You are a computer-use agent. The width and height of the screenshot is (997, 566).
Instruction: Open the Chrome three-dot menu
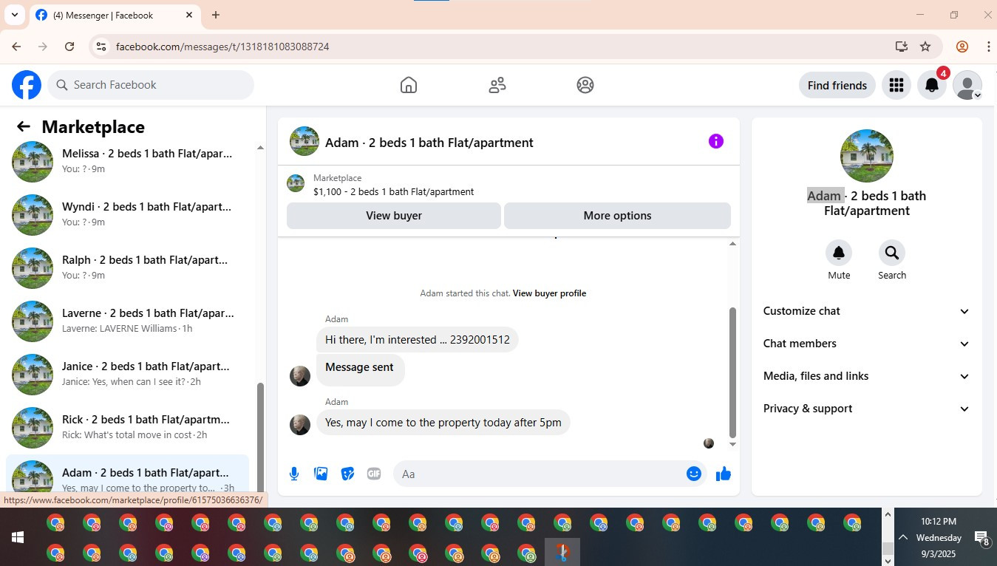988,47
